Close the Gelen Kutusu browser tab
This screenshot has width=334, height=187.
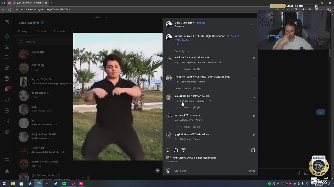tap(46, 3)
